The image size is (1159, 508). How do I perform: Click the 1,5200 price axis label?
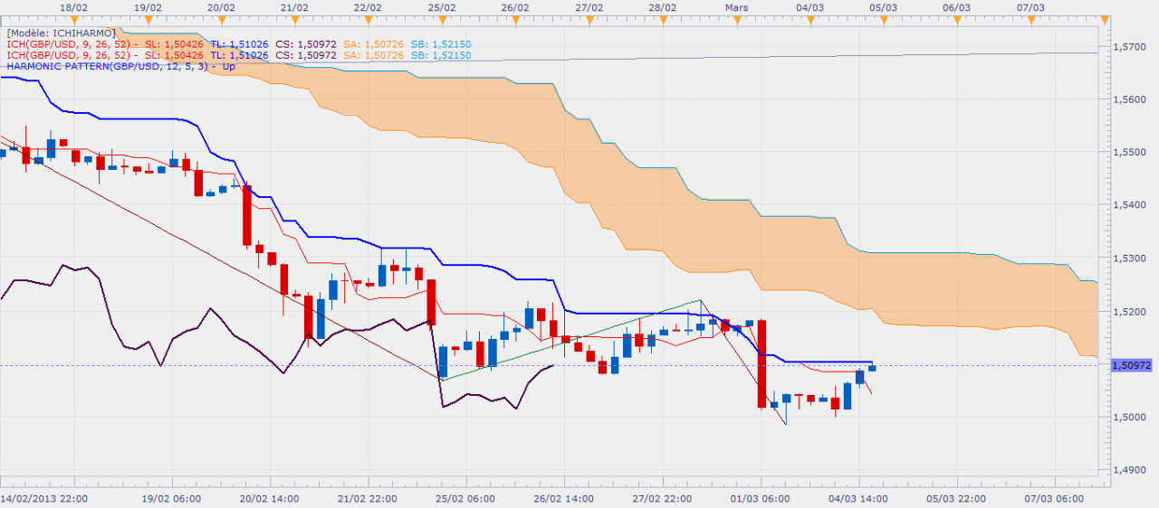tap(1131, 312)
